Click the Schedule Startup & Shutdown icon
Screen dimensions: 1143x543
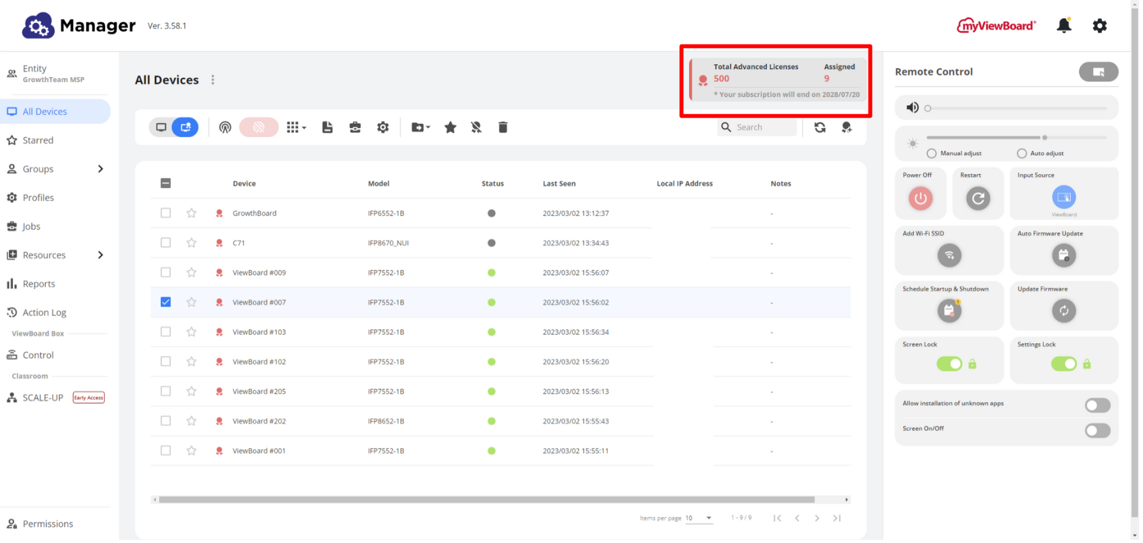click(x=949, y=311)
